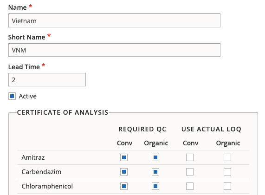
Task: Enable Chloramphenicol Use Actual LOQ Organic checkbox
Action: point(227,186)
